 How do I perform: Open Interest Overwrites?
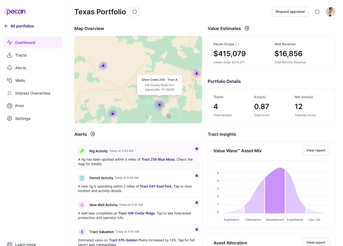tap(33, 93)
